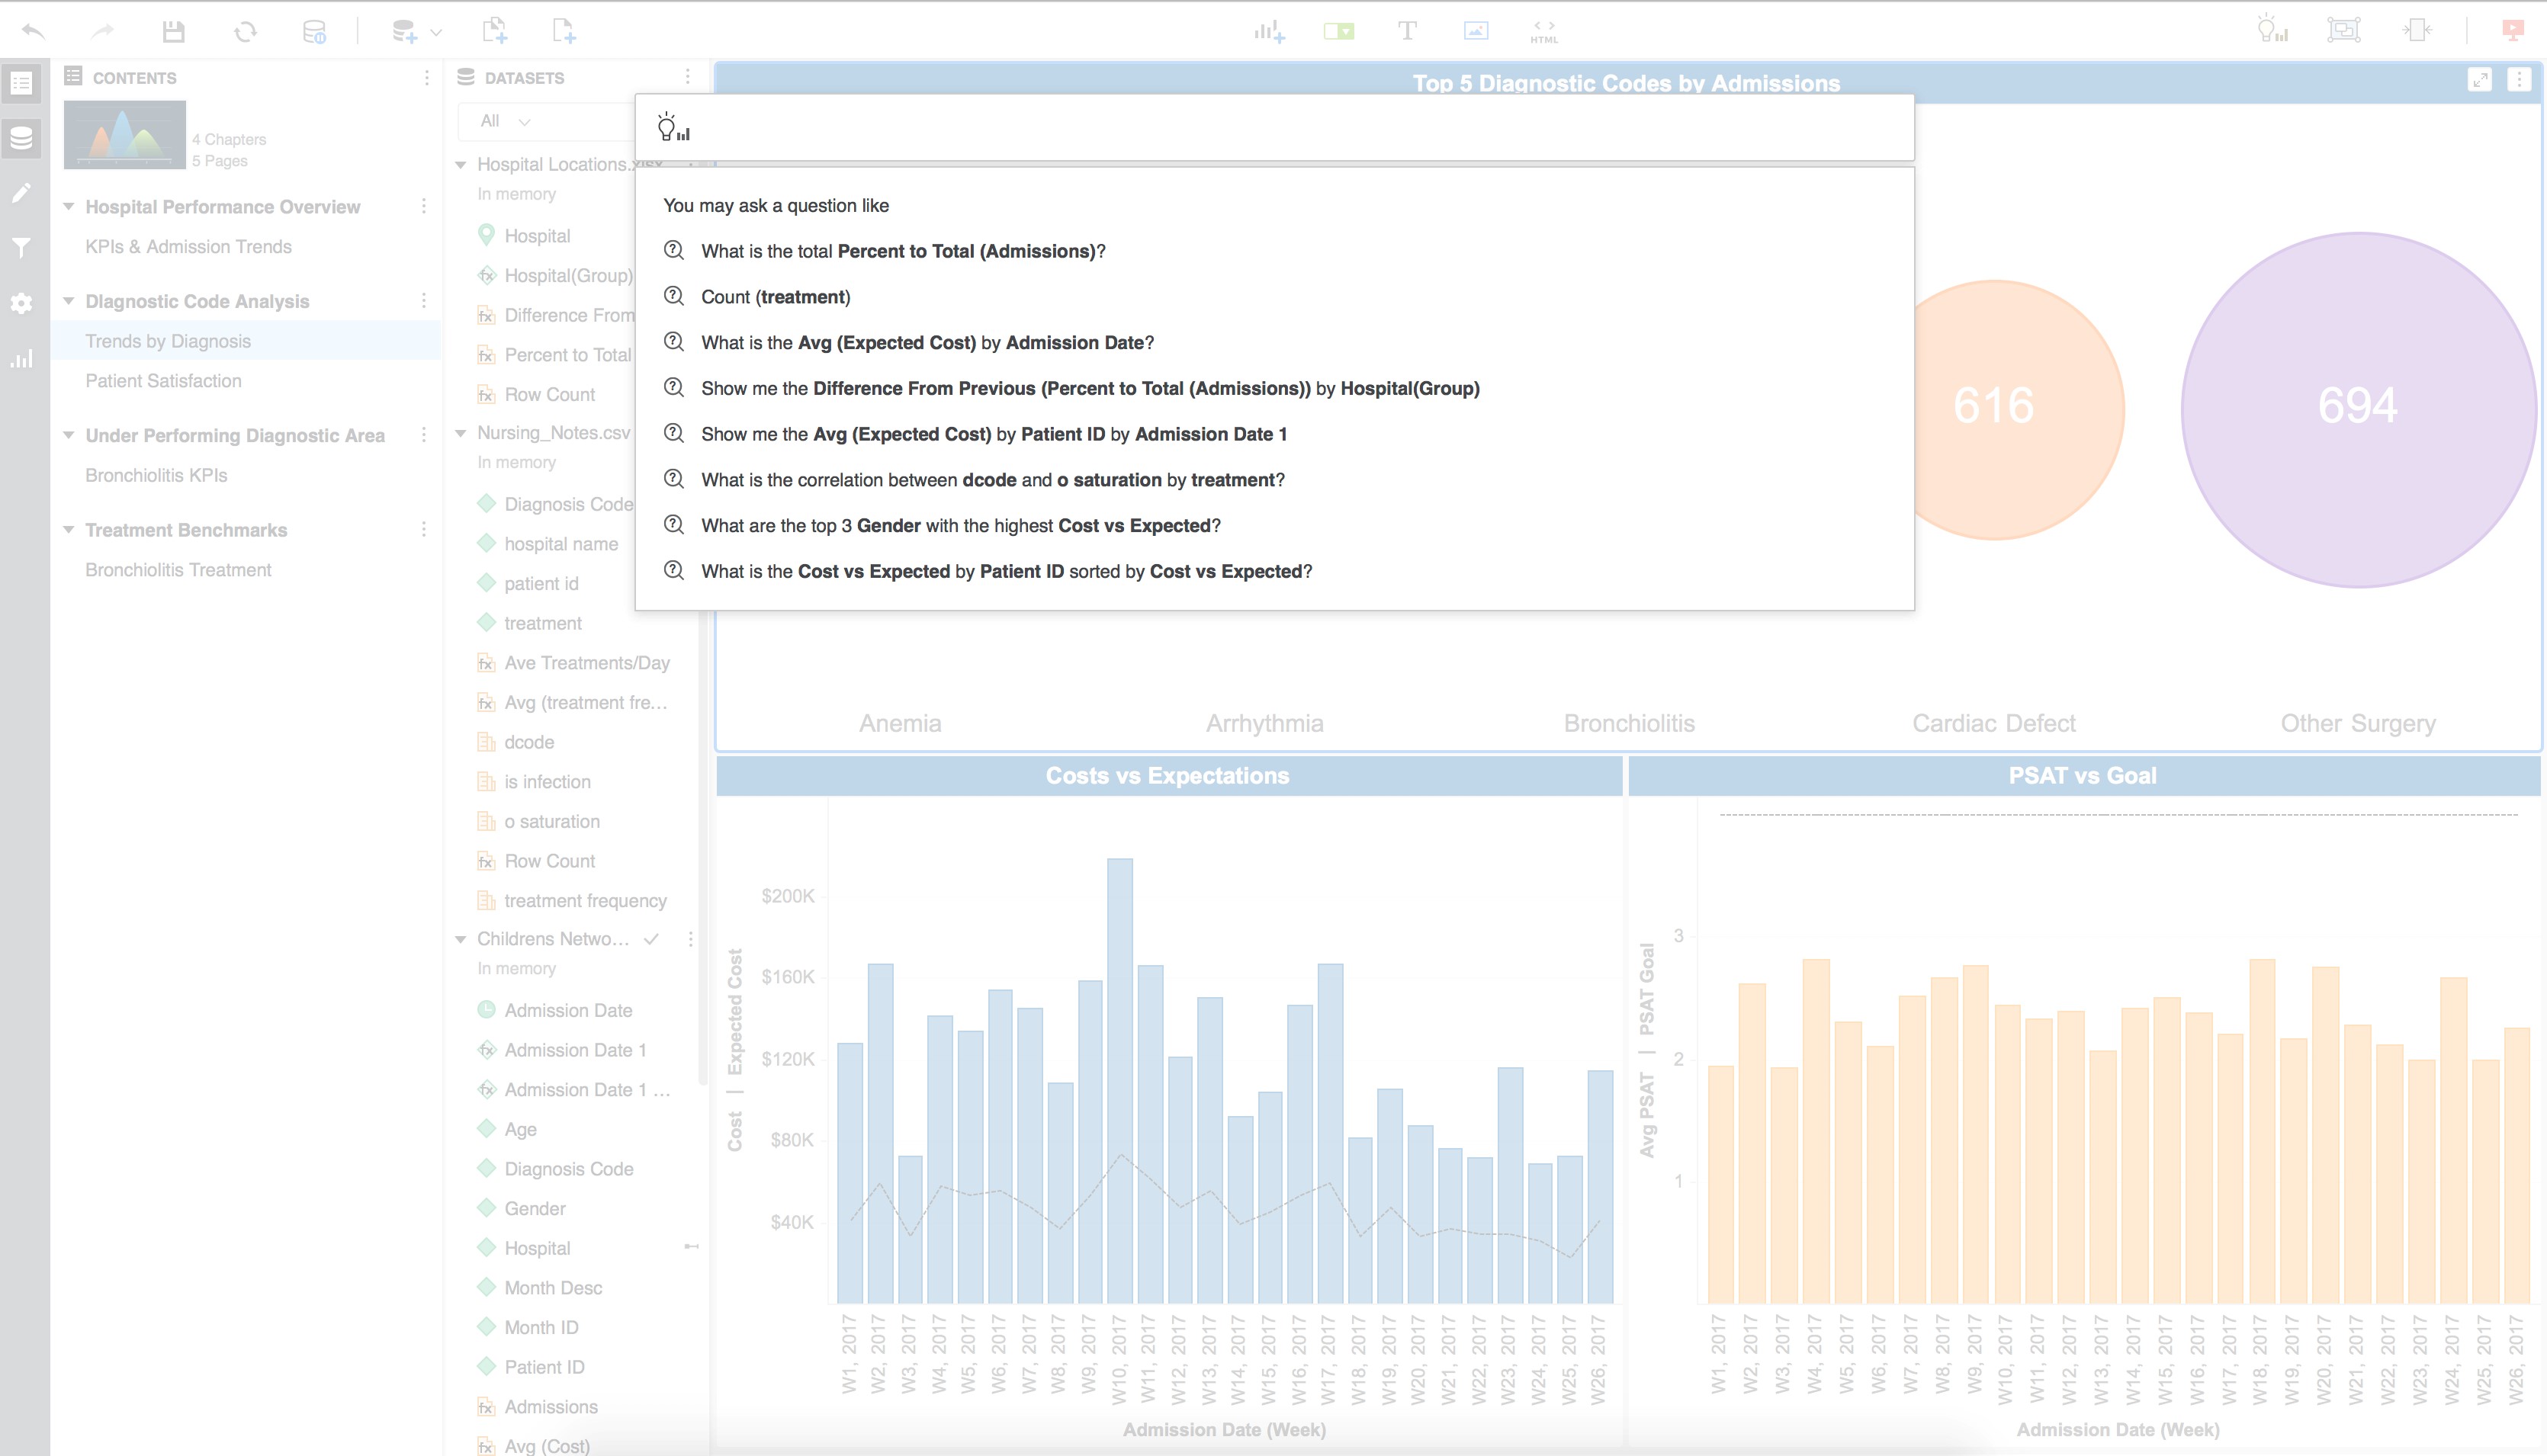
Task: Insert a text element with the T icon
Action: pos(1406,30)
